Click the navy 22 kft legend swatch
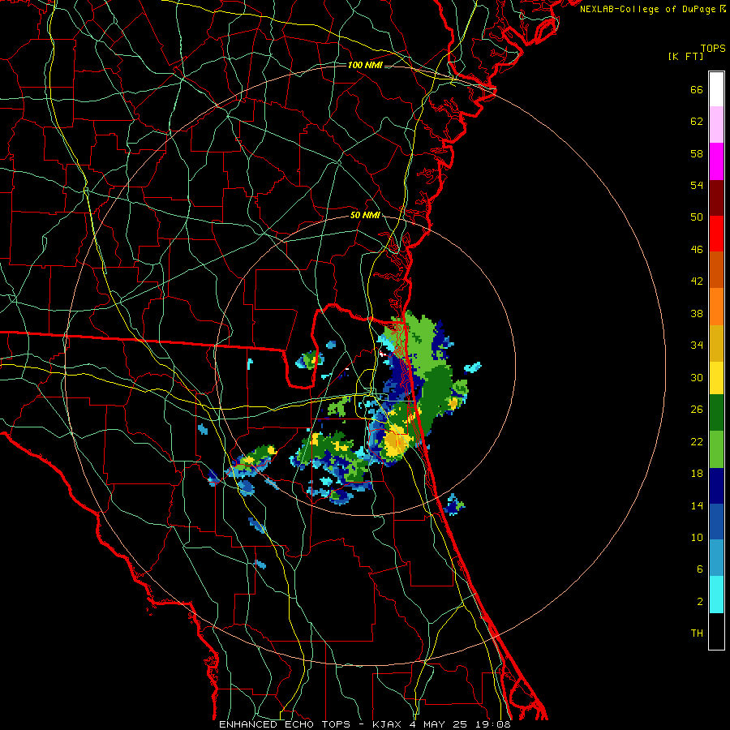This screenshot has height=730, width=730. click(716, 486)
